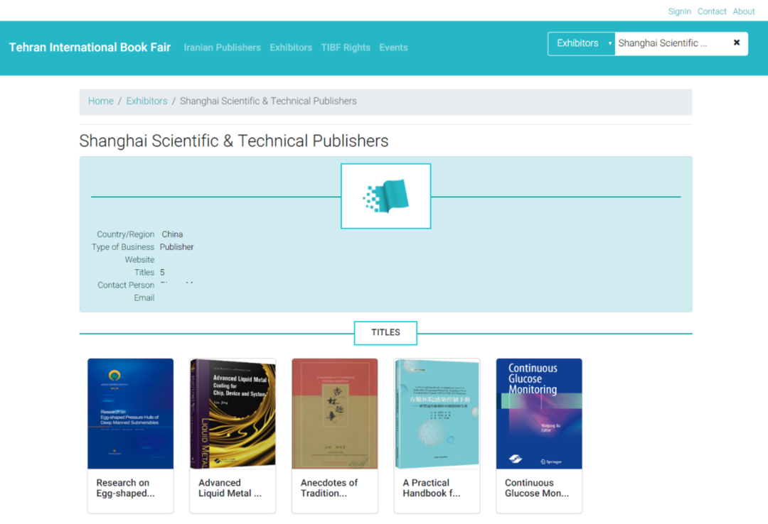Screen dimensions: 768x524
Task: Open the Practical Handbook book cover
Action: tap(437, 413)
